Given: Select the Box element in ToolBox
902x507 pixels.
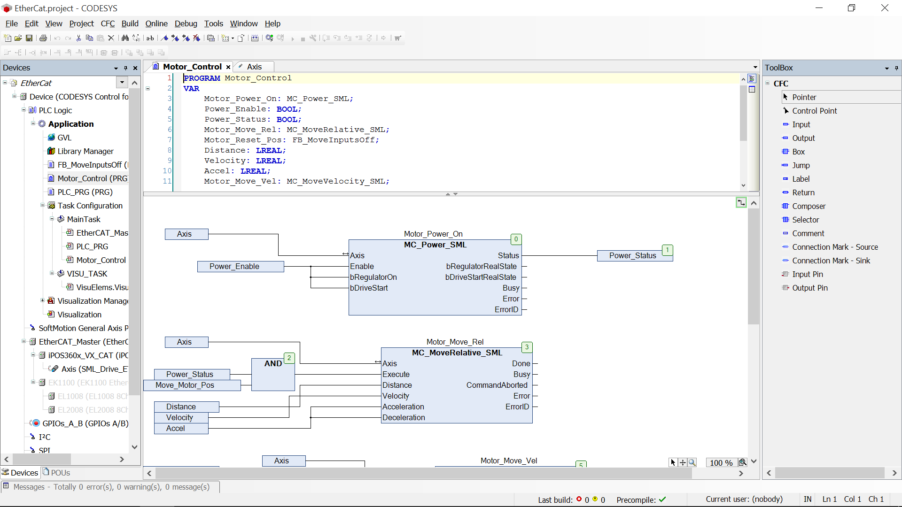Looking at the screenshot, I should [798, 152].
